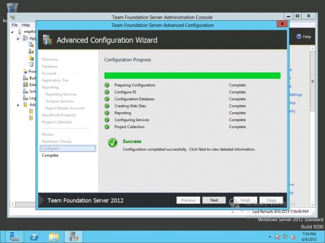The height and width of the screenshot is (243, 325).
Task: Collapse the Additional Tools tree node arrow
Action: (x=18, y=105)
